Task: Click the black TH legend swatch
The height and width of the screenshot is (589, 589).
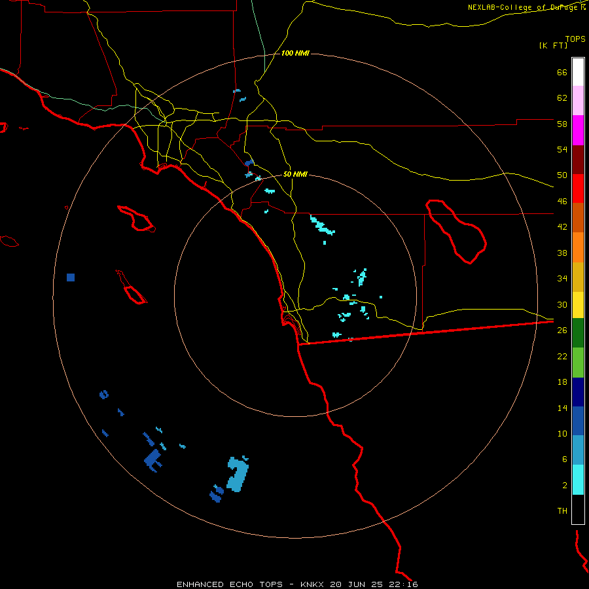Action: click(578, 509)
